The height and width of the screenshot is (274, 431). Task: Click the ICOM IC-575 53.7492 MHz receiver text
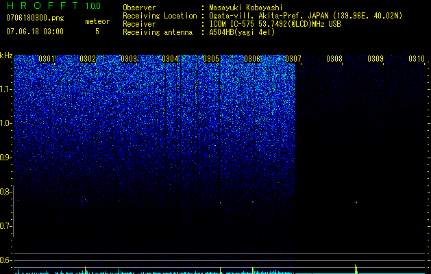pyautogui.click(x=275, y=24)
